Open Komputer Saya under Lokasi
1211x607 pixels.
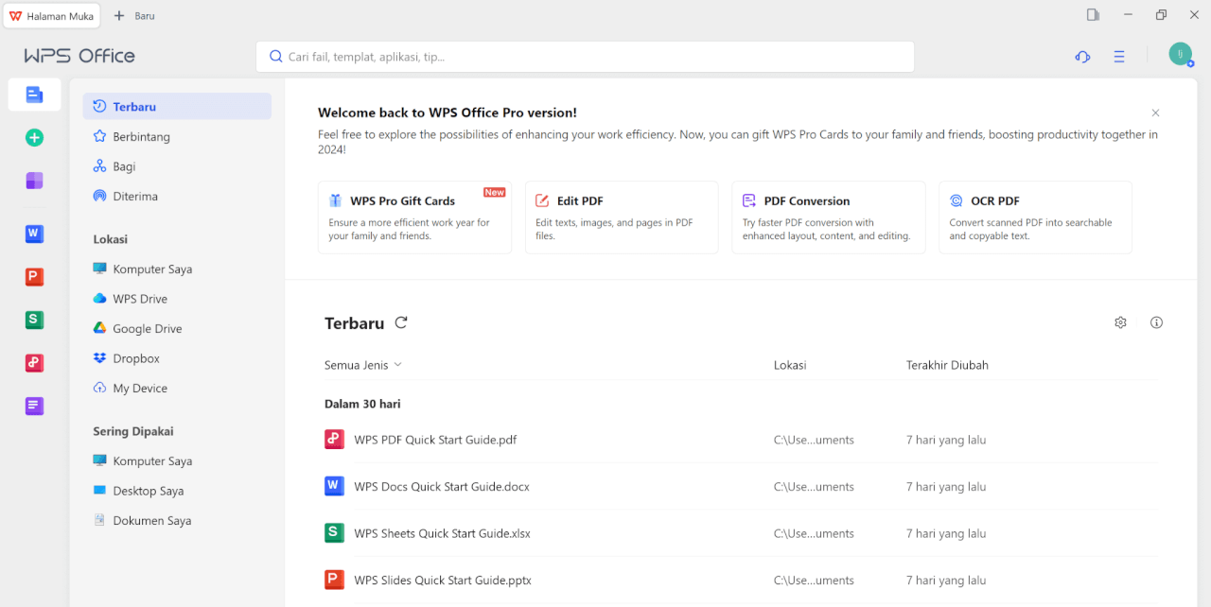[x=177, y=269]
